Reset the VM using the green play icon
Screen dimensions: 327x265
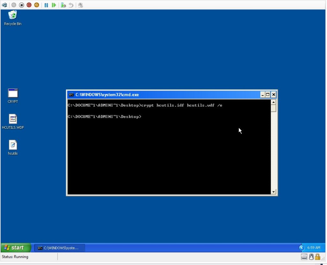[54, 5]
